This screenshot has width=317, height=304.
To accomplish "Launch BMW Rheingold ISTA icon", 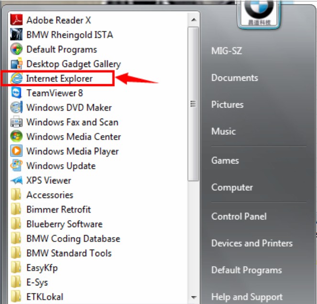I will (16, 34).
